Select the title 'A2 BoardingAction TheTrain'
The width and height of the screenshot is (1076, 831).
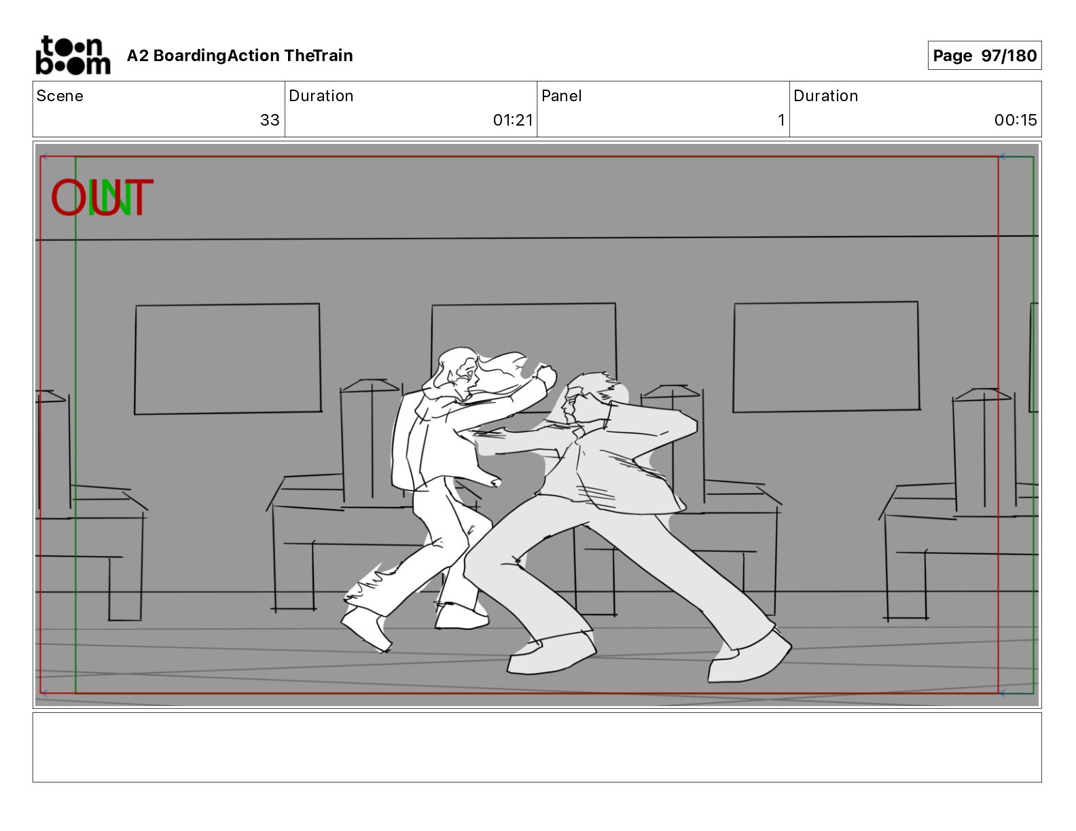point(240,56)
